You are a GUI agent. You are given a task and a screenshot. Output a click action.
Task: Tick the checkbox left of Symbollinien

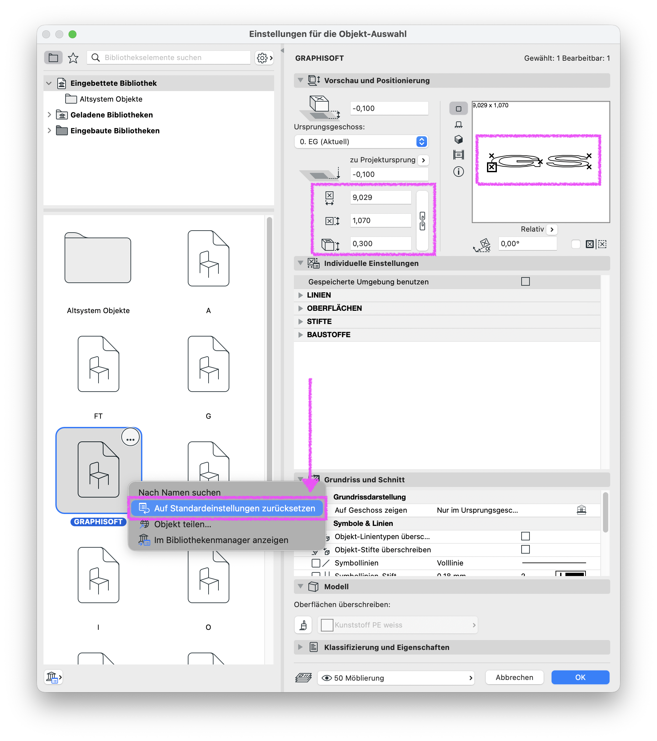click(x=316, y=563)
